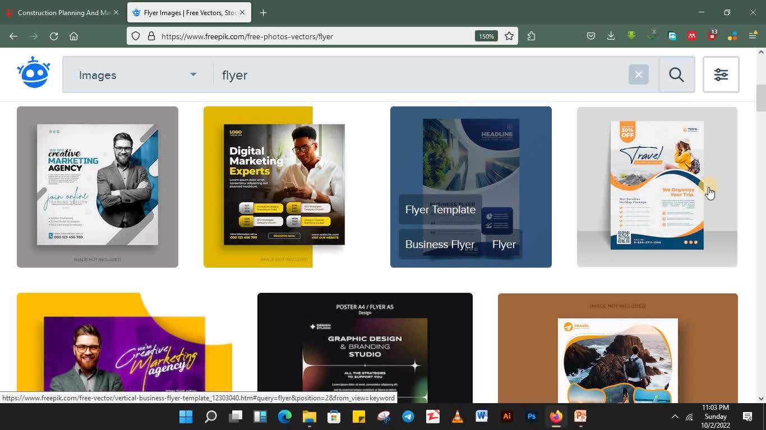Close the Flyer Images tab

tap(242, 12)
